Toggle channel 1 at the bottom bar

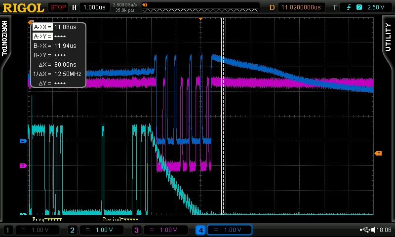click(8, 230)
